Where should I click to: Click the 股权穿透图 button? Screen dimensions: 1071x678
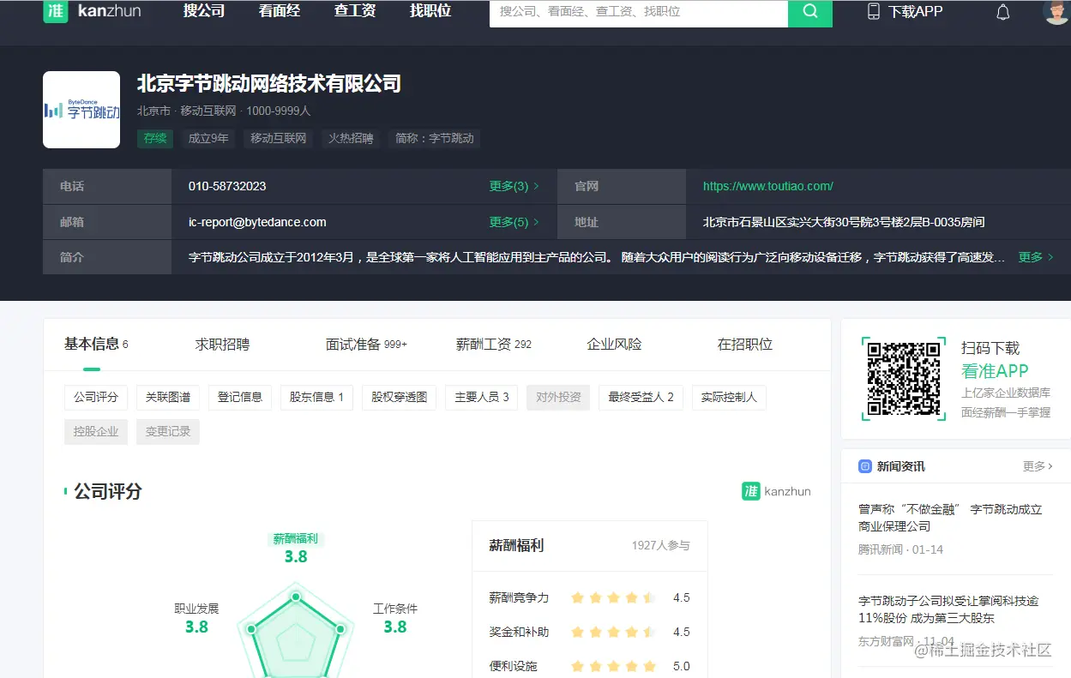click(x=399, y=398)
